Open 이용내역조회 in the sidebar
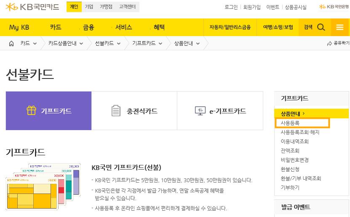Screen dimensions: 350x217 [x=295, y=141]
